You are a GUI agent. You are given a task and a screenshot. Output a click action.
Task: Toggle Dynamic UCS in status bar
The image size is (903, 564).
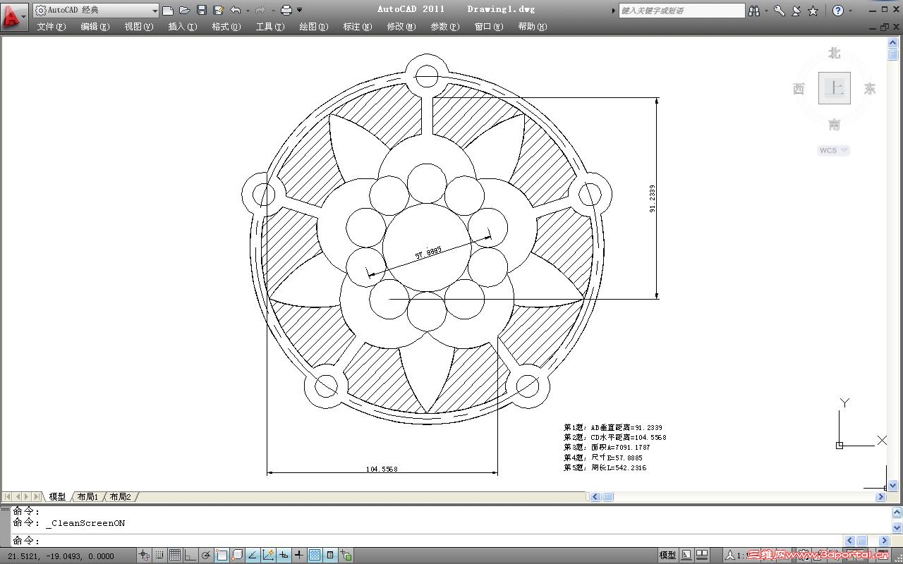pyautogui.click(x=268, y=556)
